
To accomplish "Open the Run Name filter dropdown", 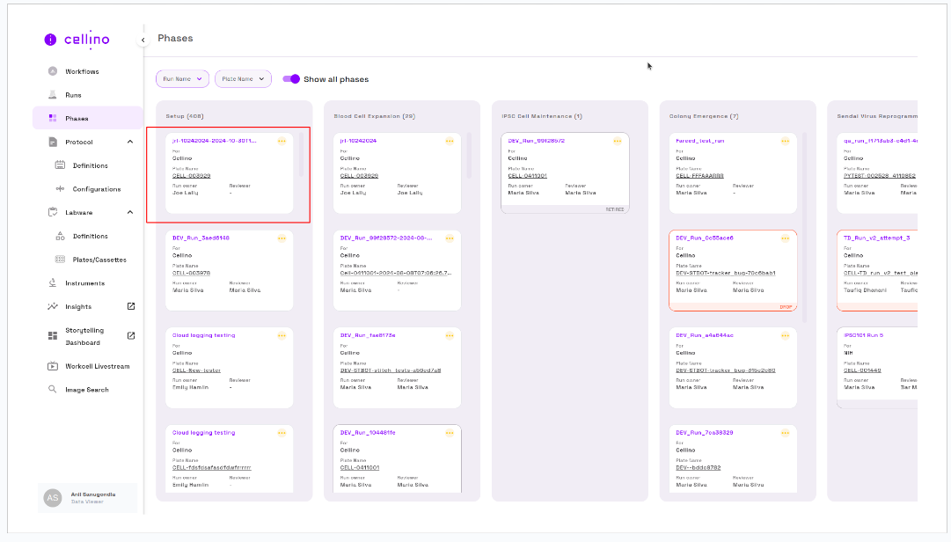I will point(182,79).
